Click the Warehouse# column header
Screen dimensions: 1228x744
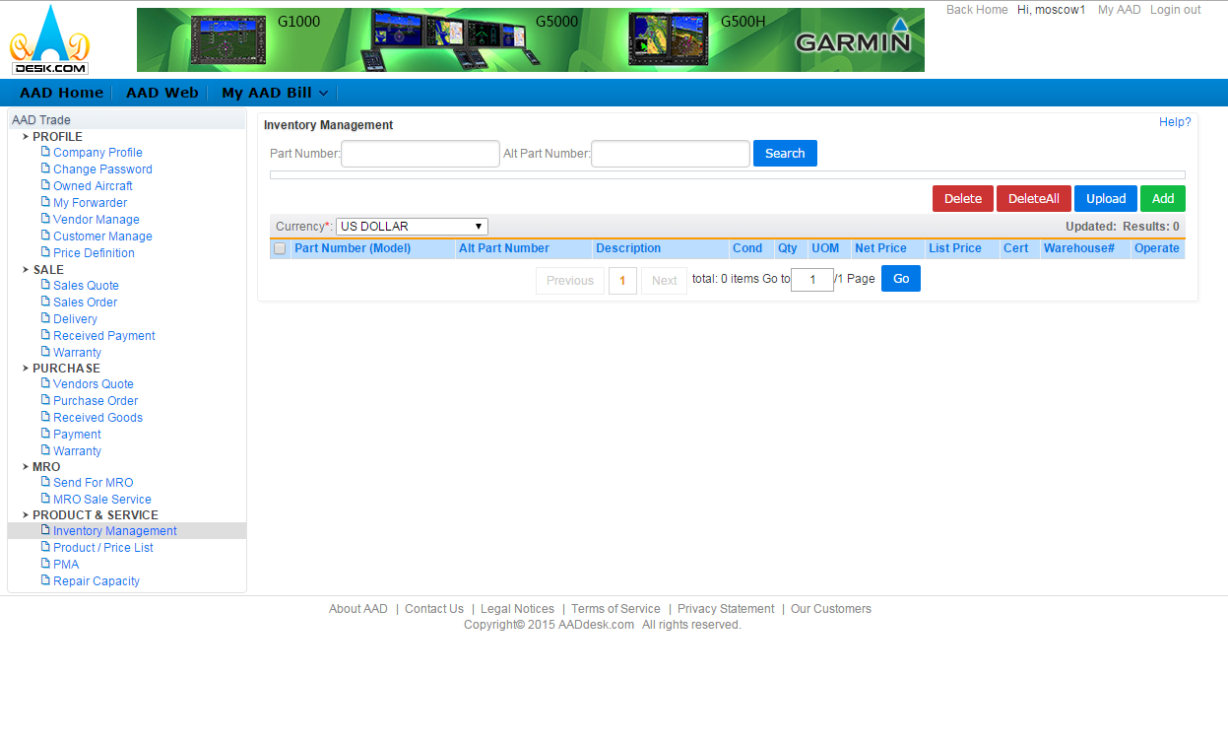[x=1079, y=248]
